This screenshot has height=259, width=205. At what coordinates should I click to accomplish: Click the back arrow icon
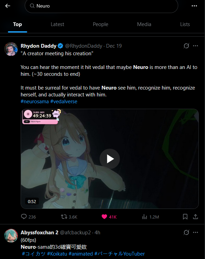[8, 6]
